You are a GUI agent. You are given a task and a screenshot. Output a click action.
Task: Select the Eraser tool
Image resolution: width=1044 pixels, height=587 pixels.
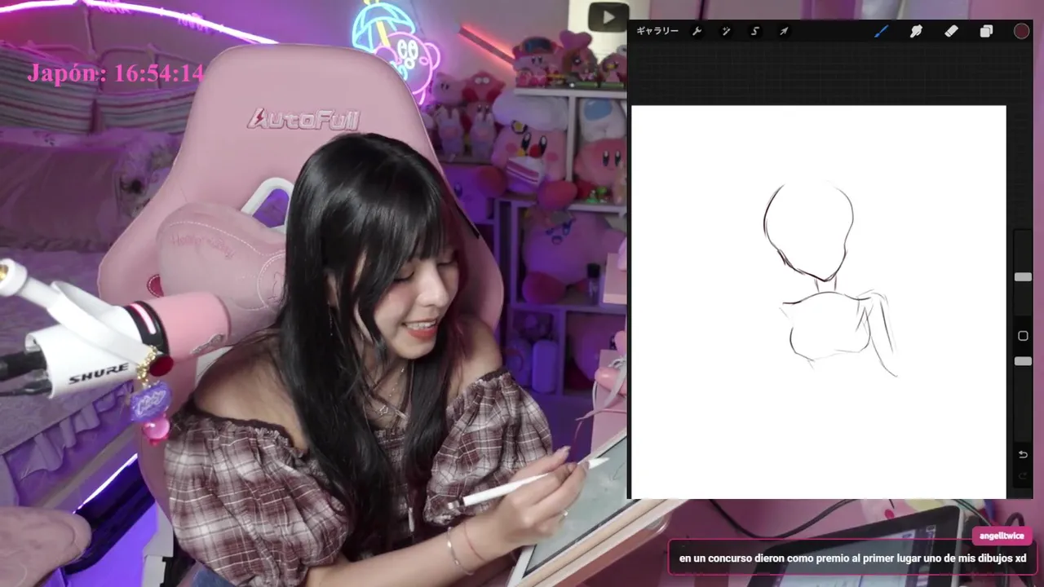click(x=951, y=31)
